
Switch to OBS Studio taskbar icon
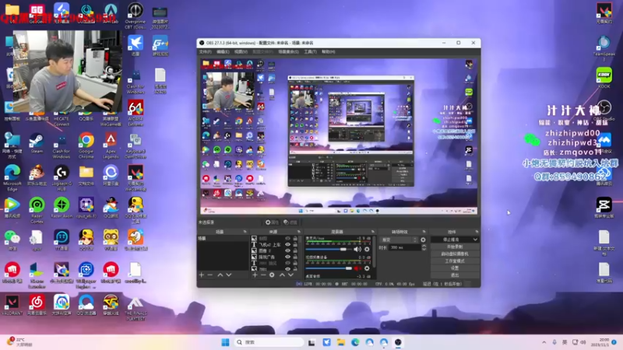[398, 342]
